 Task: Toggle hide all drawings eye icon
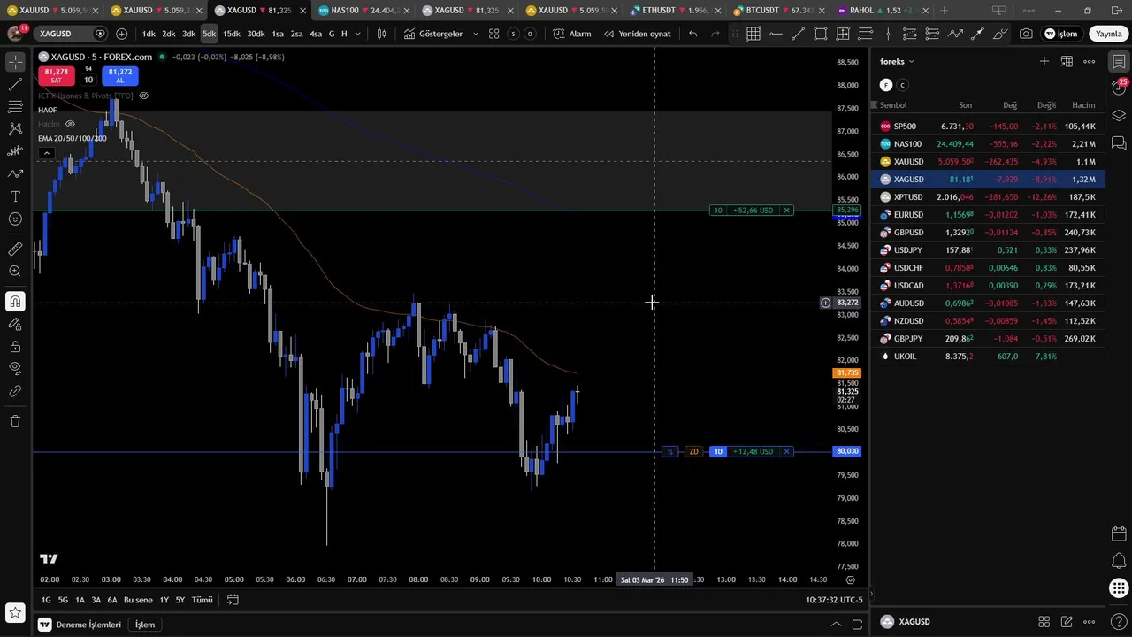15,368
